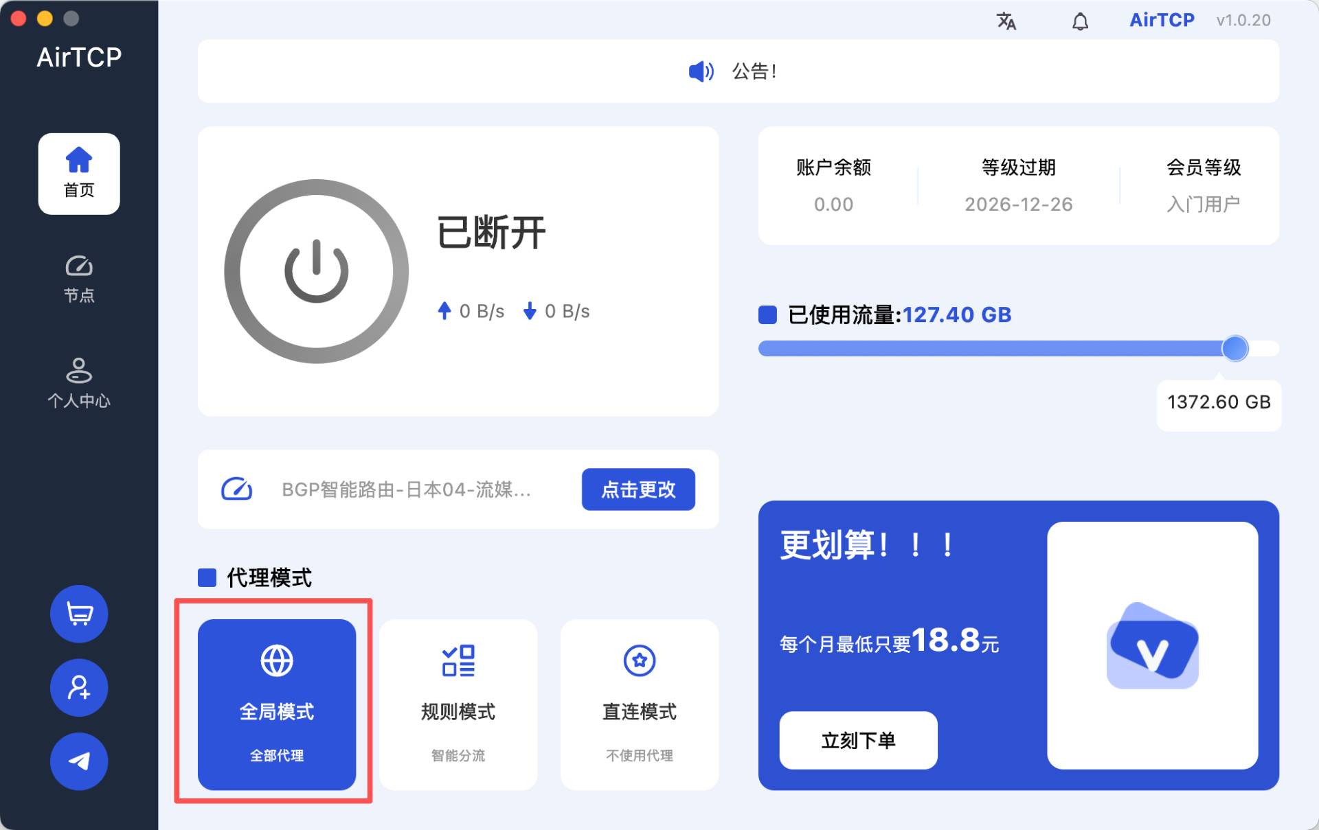
Task: Select 规则模式 rule-based mode
Action: [x=458, y=704]
